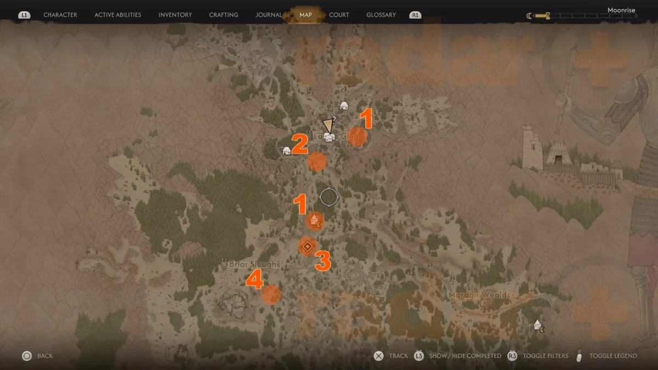Click the Back label
The width and height of the screenshot is (658, 370).
tap(45, 356)
